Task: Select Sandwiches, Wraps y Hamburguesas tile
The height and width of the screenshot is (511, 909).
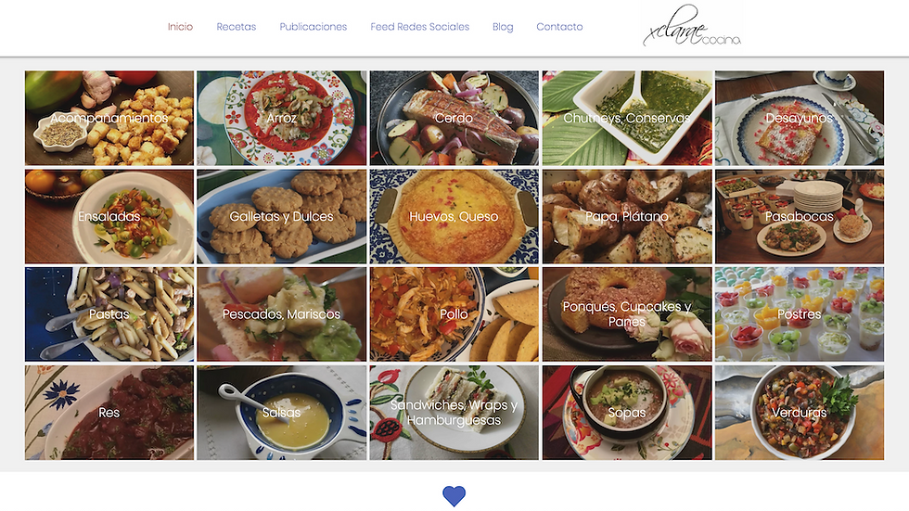Action: (454, 413)
